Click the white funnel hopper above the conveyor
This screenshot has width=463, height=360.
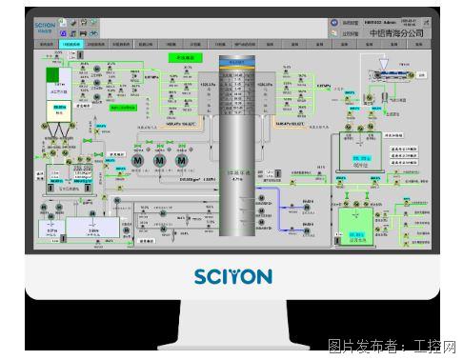tap(384, 63)
